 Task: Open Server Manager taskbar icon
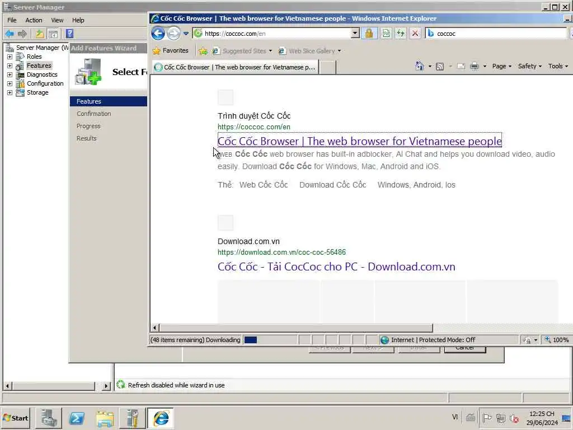click(49, 418)
